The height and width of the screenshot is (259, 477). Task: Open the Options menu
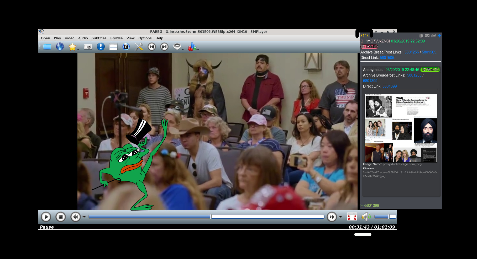coord(145,38)
